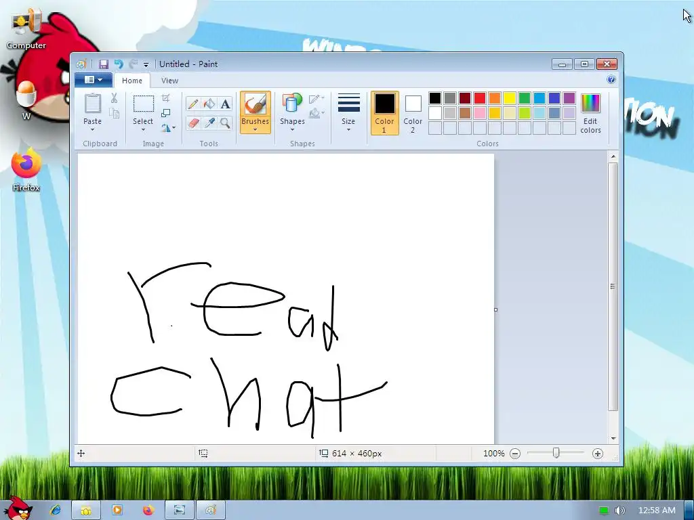Screen dimensions: 694x520
Task: Pick the brown color swatch
Action: point(465,113)
